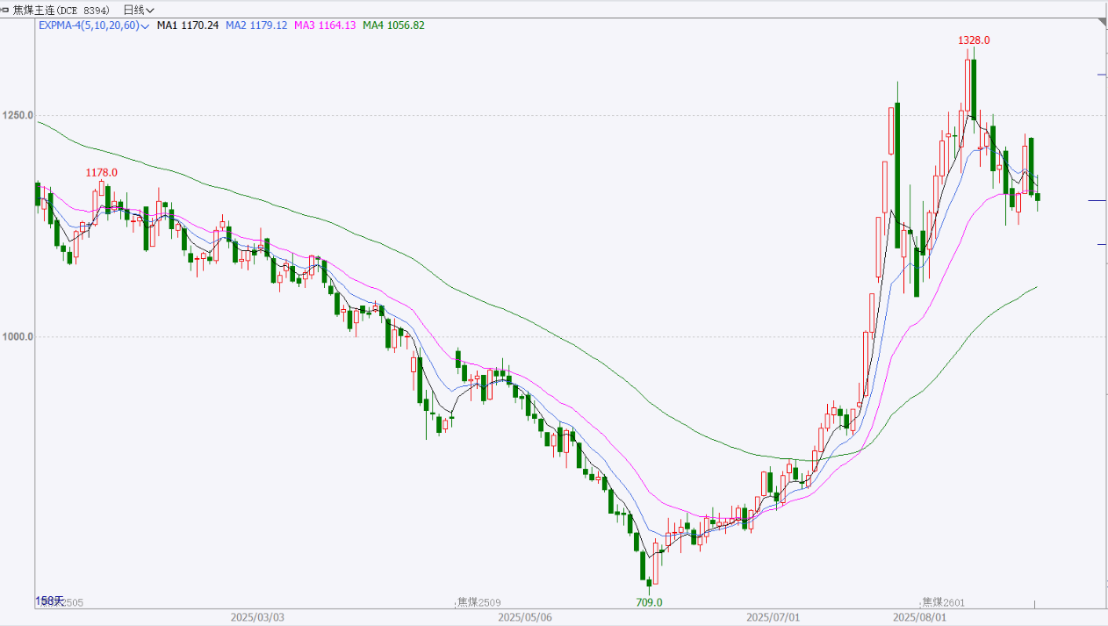The height and width of the screenshot is (626, 1108).
Task: Select the MA2 1179.12 indicator value
Action: tap(256, 25)
